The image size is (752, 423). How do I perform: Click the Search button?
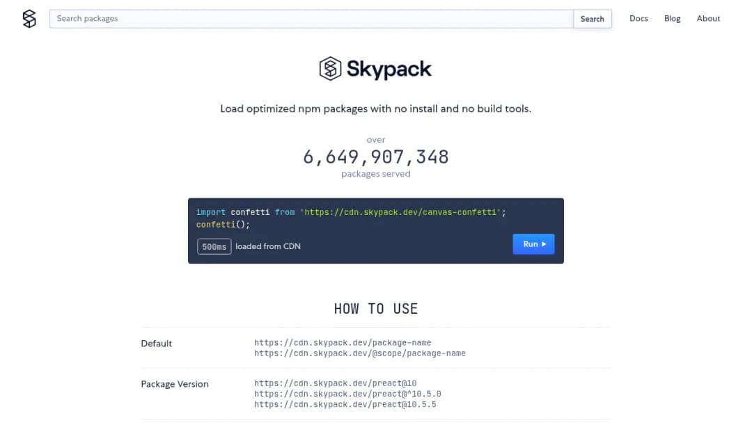593,19
